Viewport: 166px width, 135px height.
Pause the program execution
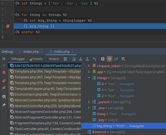[4, 66]
